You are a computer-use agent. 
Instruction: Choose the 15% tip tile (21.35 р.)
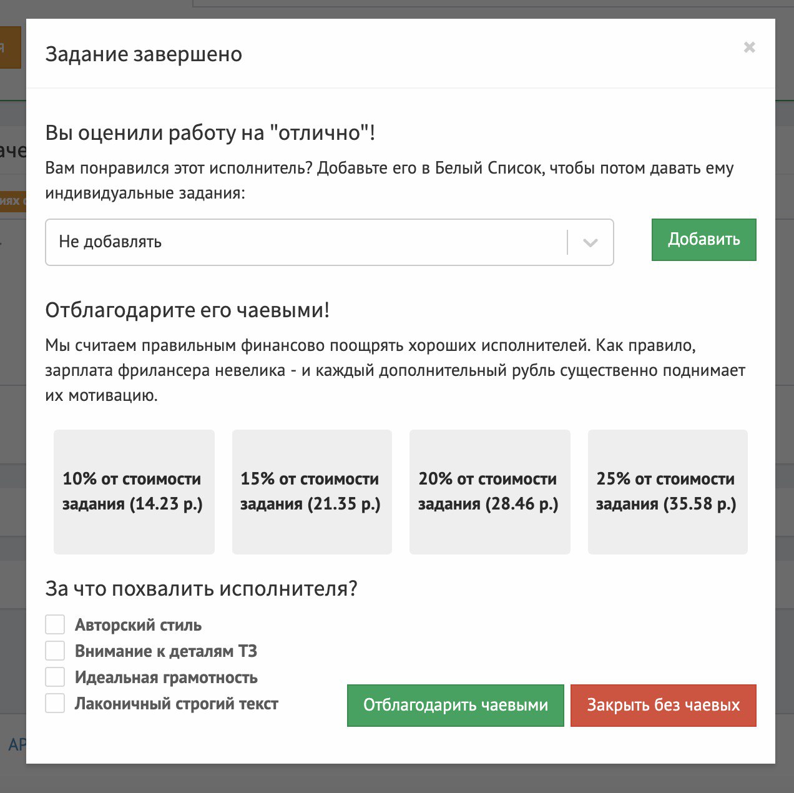tap(311, 491)
